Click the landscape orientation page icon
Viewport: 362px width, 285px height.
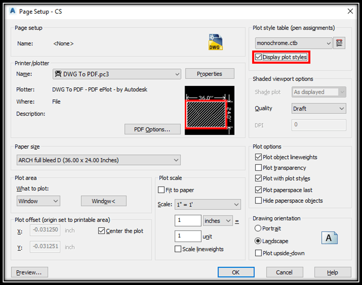[330, 238]
